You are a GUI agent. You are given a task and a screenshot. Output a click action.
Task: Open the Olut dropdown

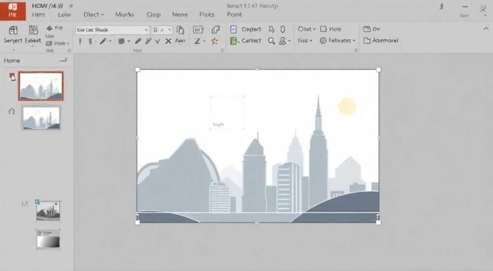click(307, 29)
